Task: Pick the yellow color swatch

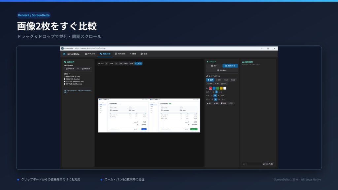Action: pyautogui.click(x=221, y=88)
